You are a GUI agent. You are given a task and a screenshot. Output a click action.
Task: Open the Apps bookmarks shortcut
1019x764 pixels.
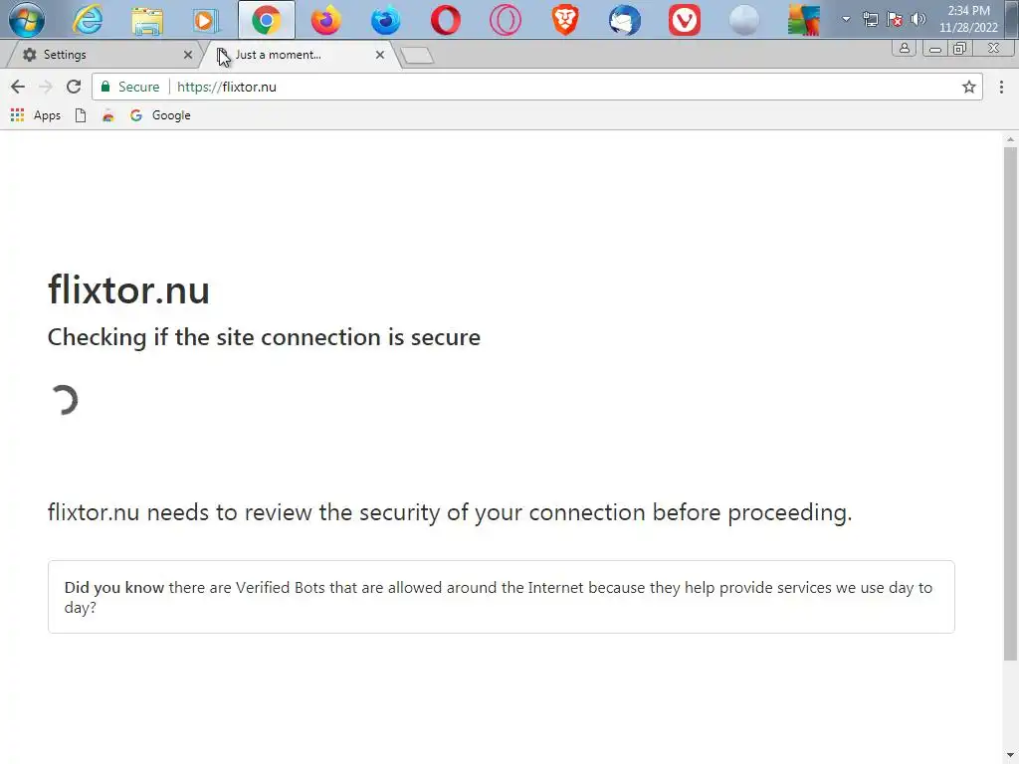click(36, 115)
